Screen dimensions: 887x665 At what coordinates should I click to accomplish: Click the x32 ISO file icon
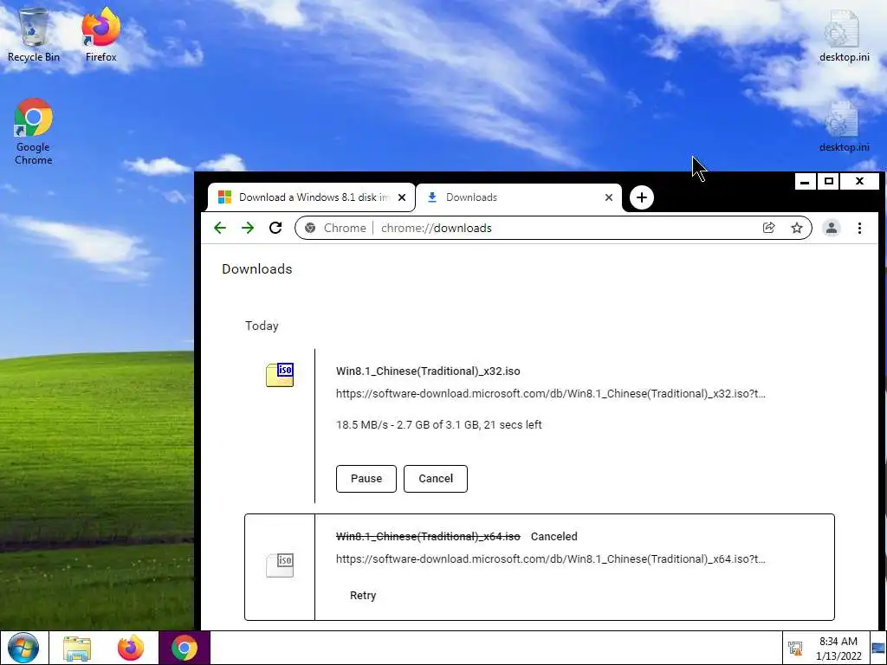pyautogui.click(x=280, y=375)
